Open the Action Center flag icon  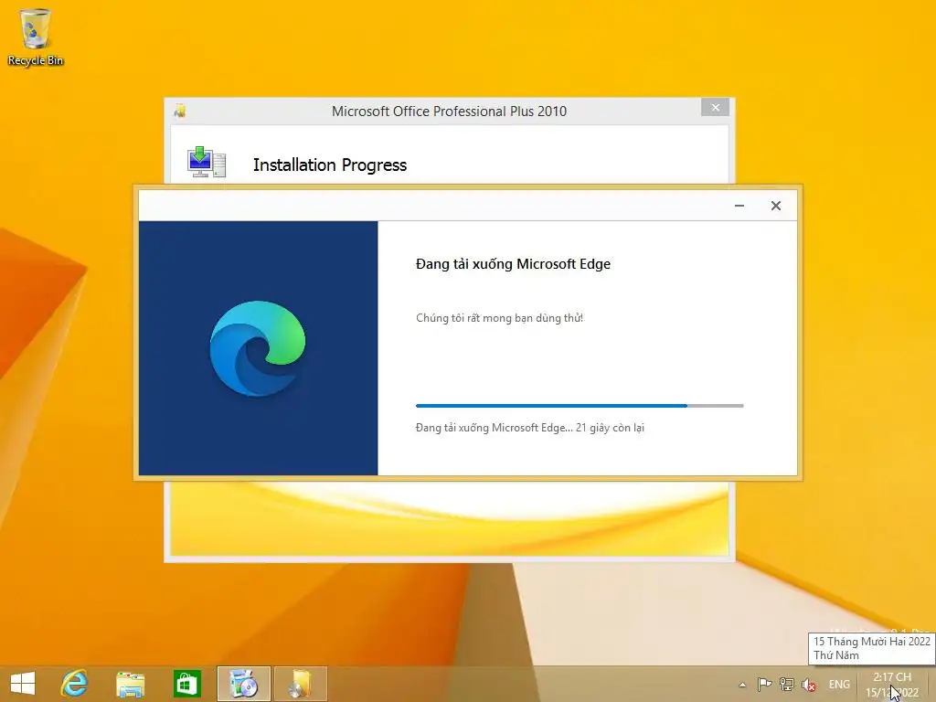click(764, 685)
